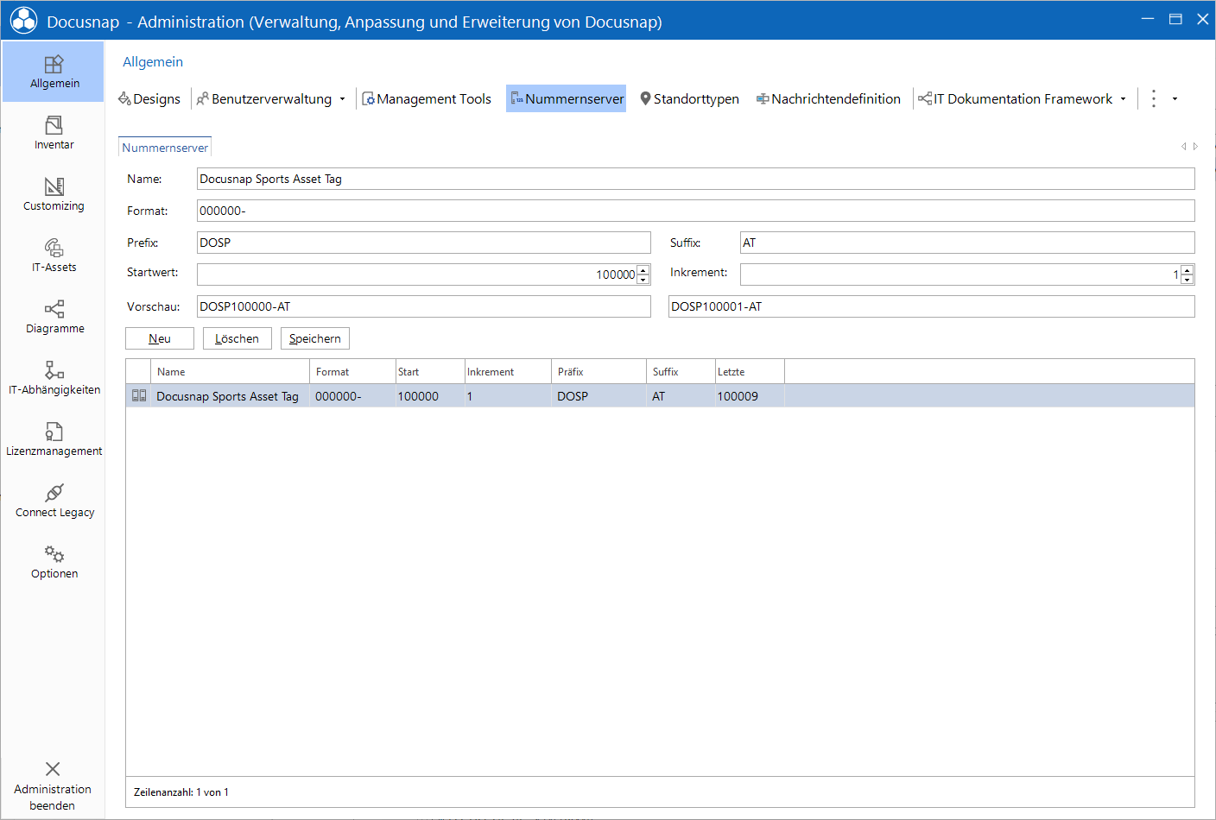This screenshot has width=1216, height=820.
Task: Open the Lizenzmanagement sidebar section
Action: pyautogui.click(x=54, y=439)
